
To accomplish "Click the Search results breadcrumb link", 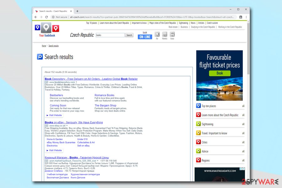I will tap(53, 46).
